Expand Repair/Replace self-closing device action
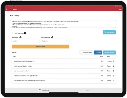Image resolution: width=127 pixels, height=98 pixels. (x=64, y=61)
